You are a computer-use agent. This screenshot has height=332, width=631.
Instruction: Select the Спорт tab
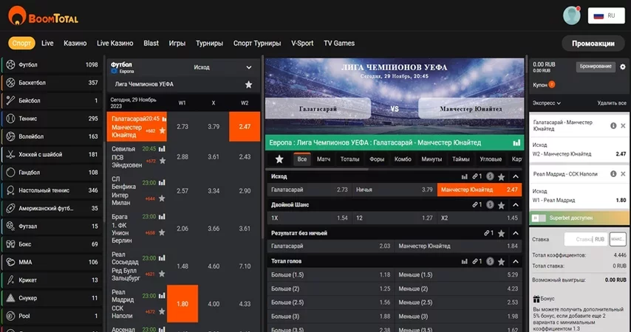(21, 43)
